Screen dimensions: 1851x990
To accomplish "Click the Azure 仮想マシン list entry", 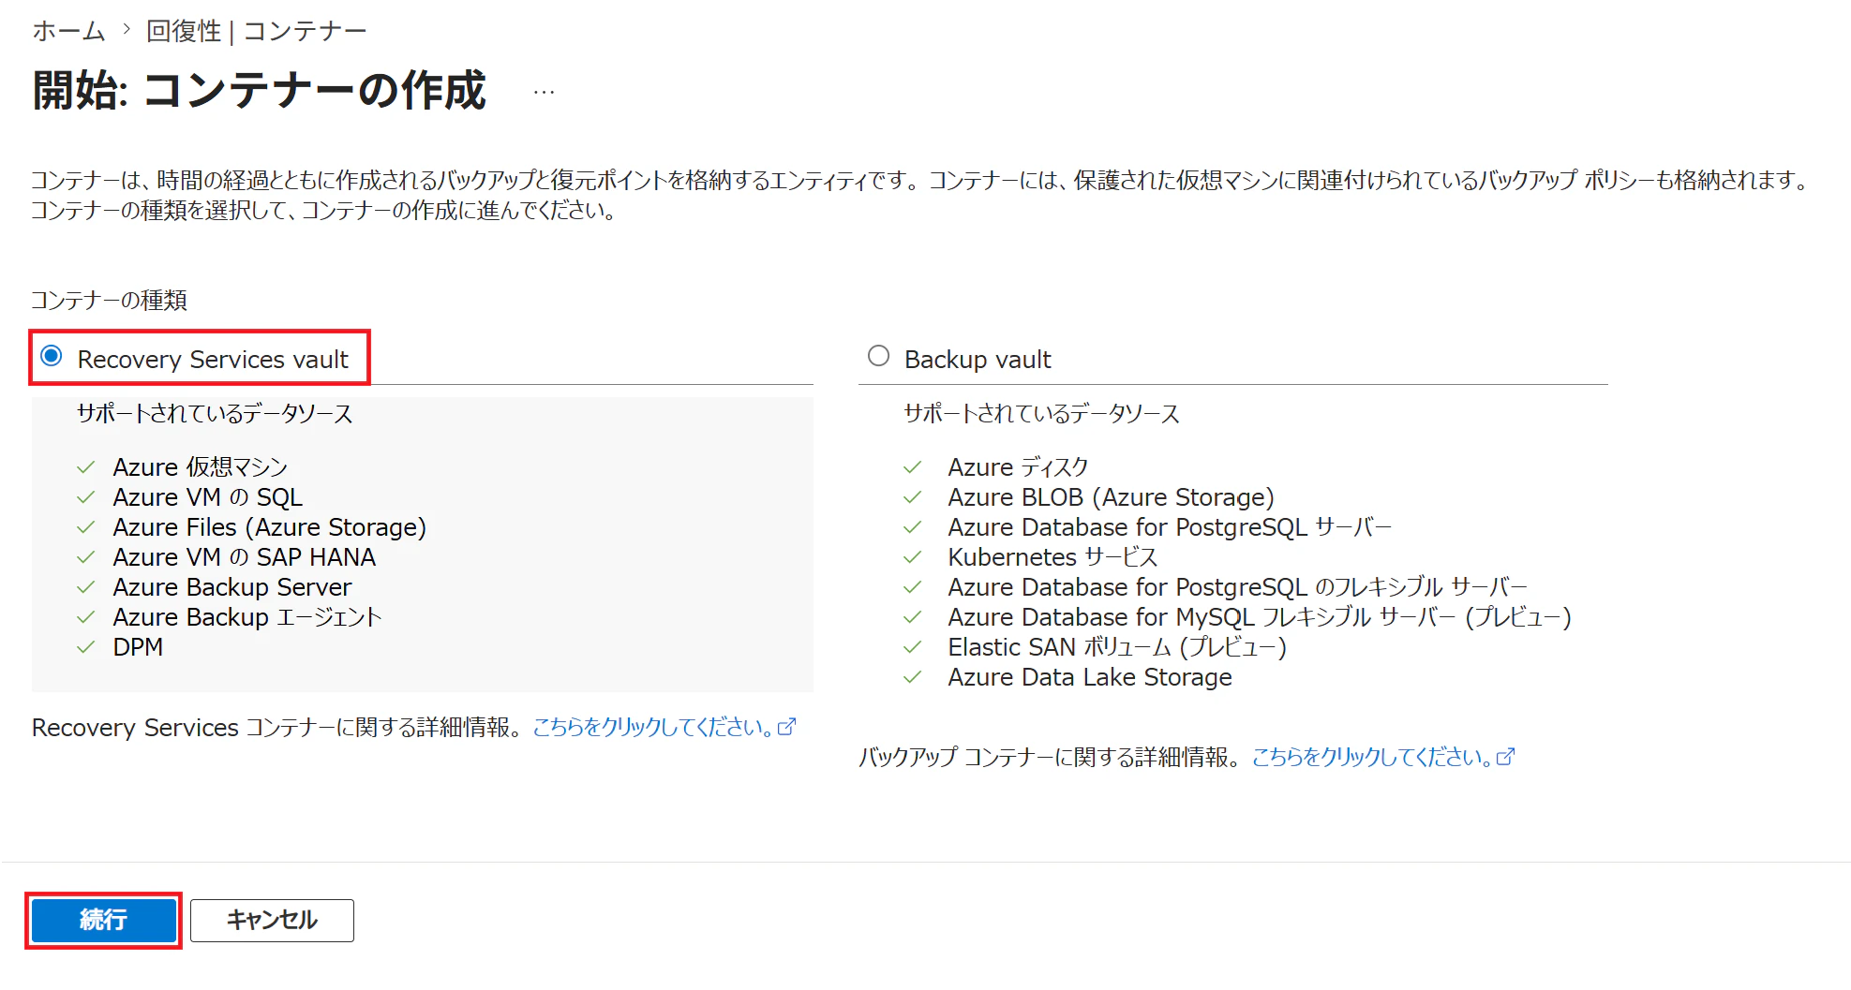I will 201,467.
